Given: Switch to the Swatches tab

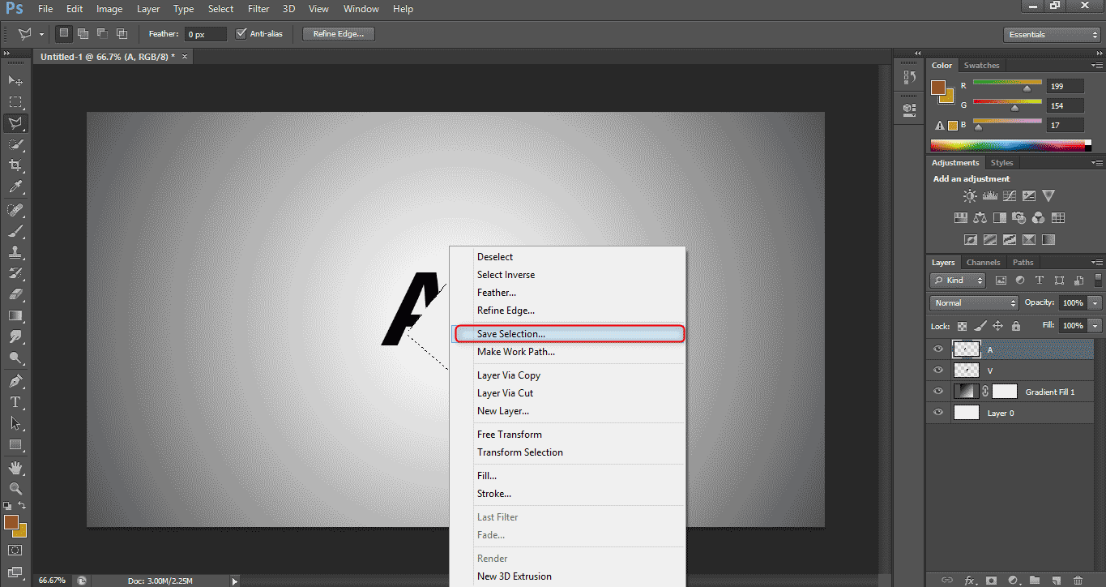Looking at the screenshot, I should (x=981, y=66).
